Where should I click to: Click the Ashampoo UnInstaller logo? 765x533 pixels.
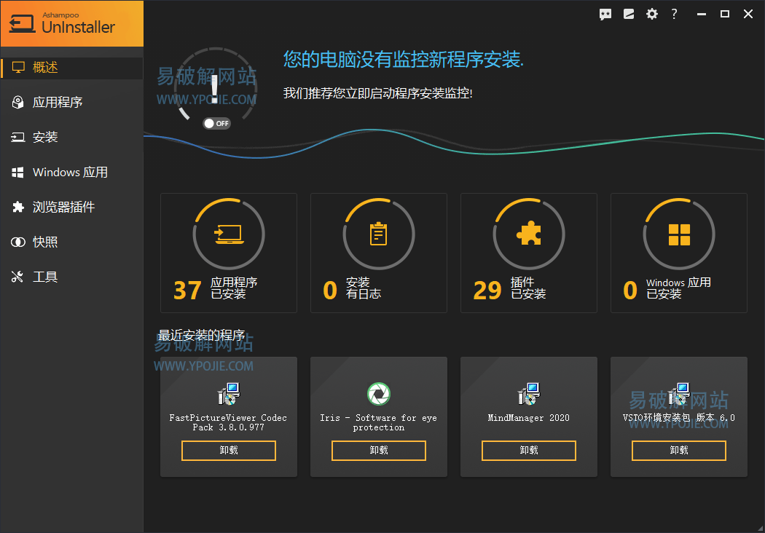(71, 23)
